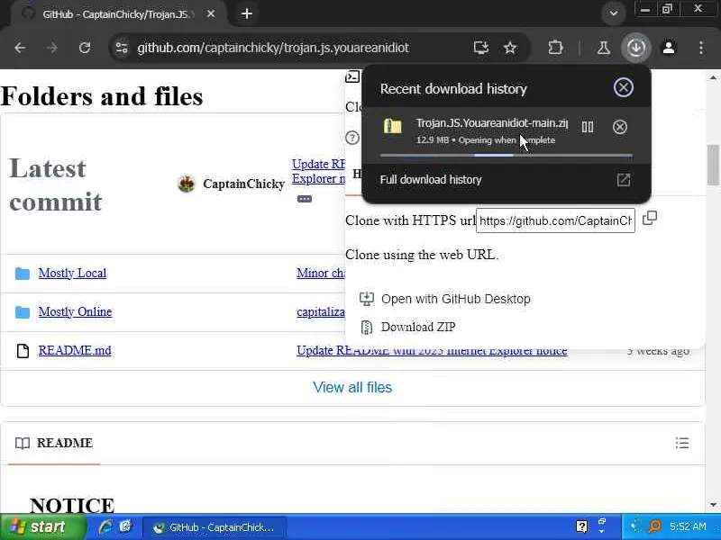Open Chrome Labs flask icon
Image resolution: width=721 pixels, height=540 pixels.
[603, 48]
